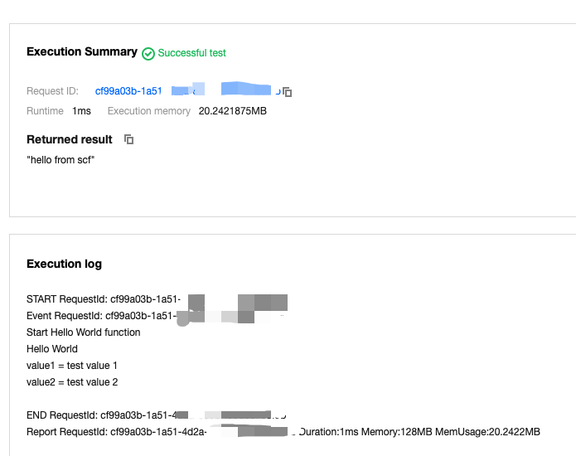Screen dimensions: 576x456
Task: Click the copy icon beside Returned result
Action: tap(128, 139)
